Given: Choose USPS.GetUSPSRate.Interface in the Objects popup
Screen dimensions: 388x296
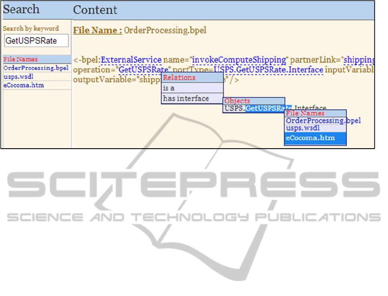Looking at the screenshot, I should [x=257, y=108].
